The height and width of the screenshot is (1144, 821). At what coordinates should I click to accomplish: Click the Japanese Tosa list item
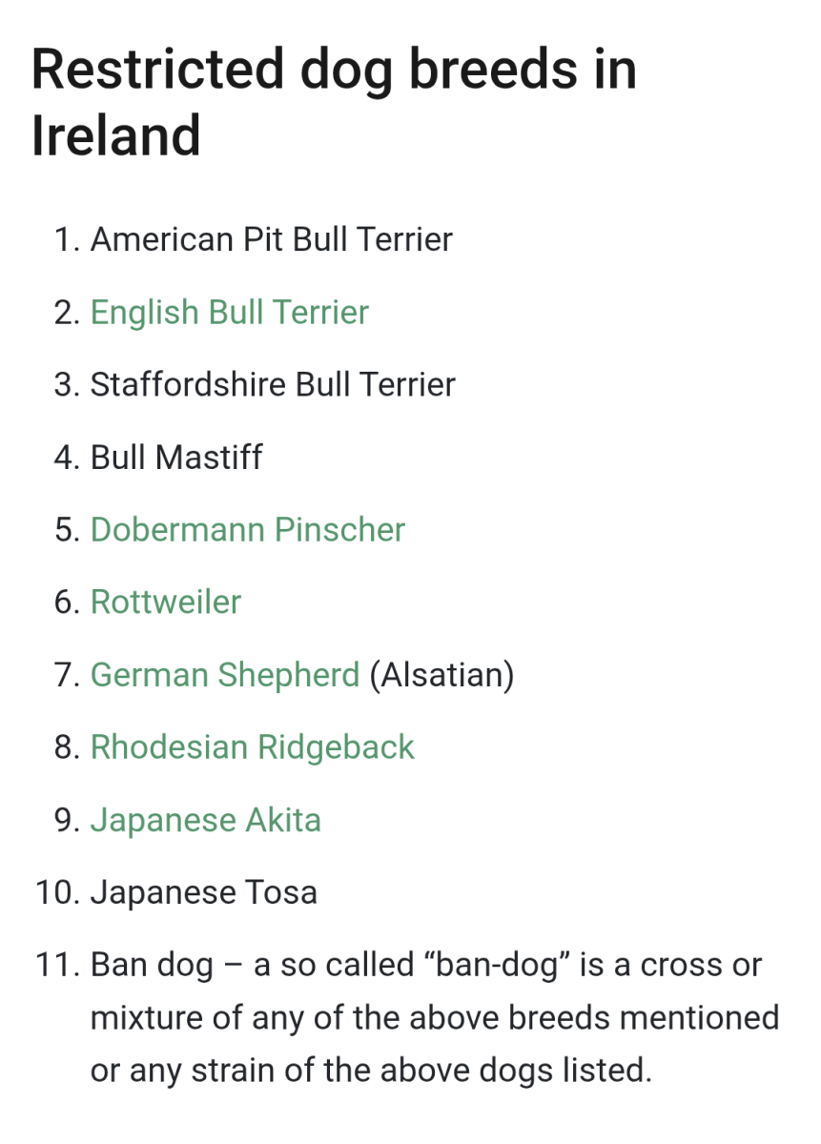pos(204,892)
